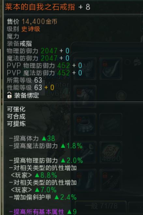
Task: Select the wing item in the top-left slot
Action: click(85, 69)
